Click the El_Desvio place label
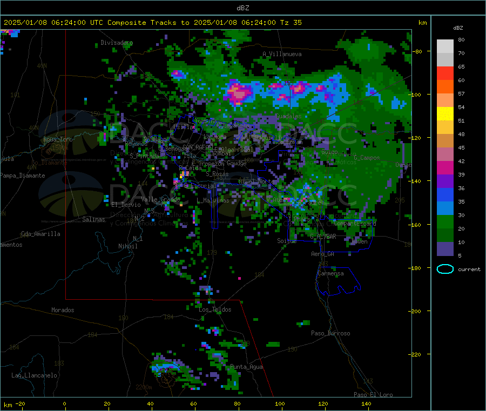This screenshot has height=411, width=486. point(126,205)
